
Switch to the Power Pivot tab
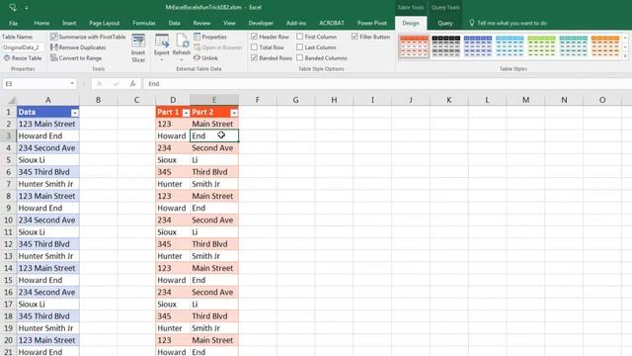coord(371,23)
